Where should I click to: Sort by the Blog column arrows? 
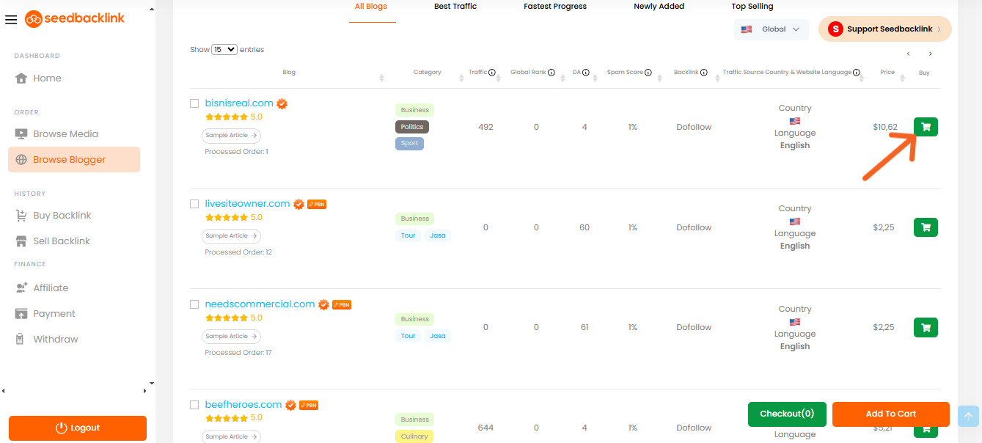coord(381,77)
